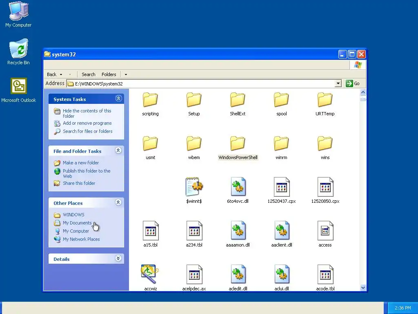This screenshot has height=314, width=418.
Task: Expand the Details panel
Action: pyautogui.click(x=118, y=258)
